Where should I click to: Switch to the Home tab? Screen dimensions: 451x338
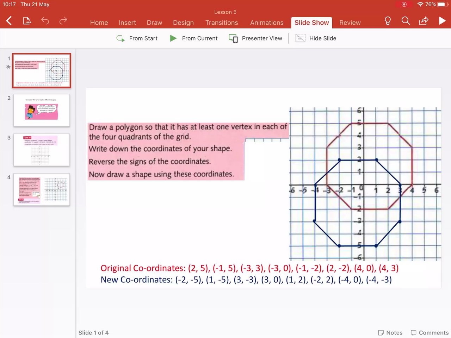[99, 23]
